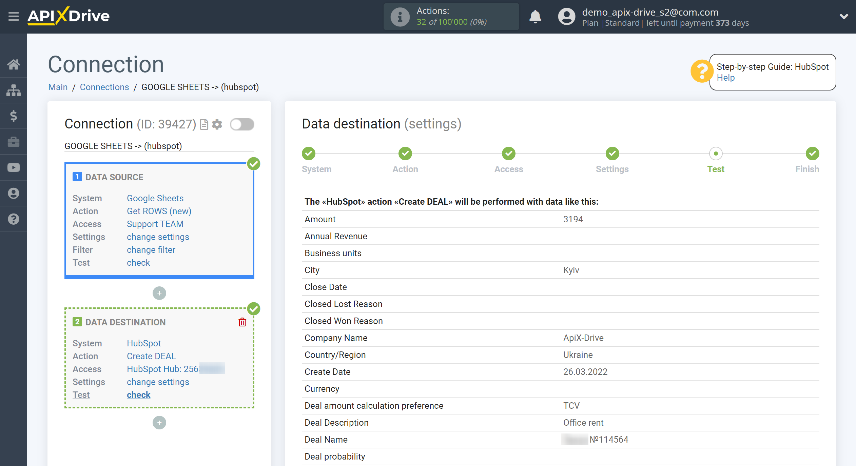
Task: Expand the account dropdown chevron
Action: point(844,16)
